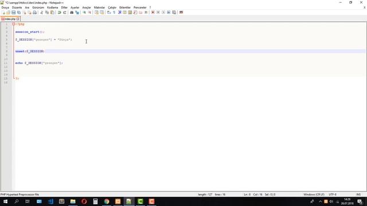Toggle indent guide display

[119, 13]
